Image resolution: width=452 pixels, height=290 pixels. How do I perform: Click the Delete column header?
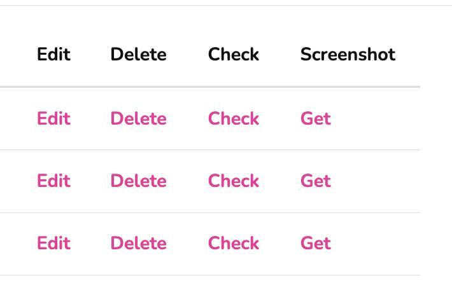[x=138, y=55]
